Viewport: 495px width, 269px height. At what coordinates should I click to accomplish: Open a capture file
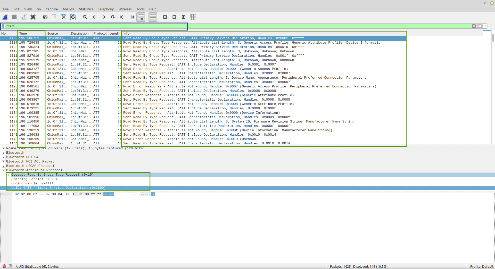(x=45, y=17)
